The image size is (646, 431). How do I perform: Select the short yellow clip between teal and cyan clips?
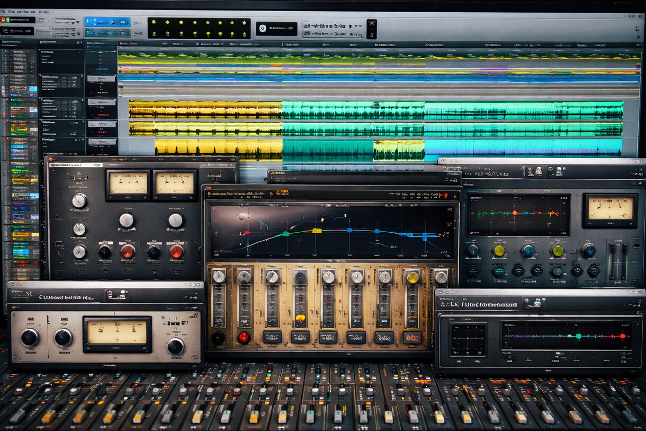click(399, 150)
